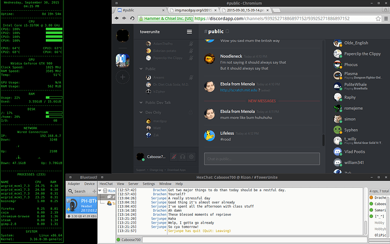390x244 pixels.
Task: Collapse the Rizon network tree in HexChat
Action: coord(100,190)
